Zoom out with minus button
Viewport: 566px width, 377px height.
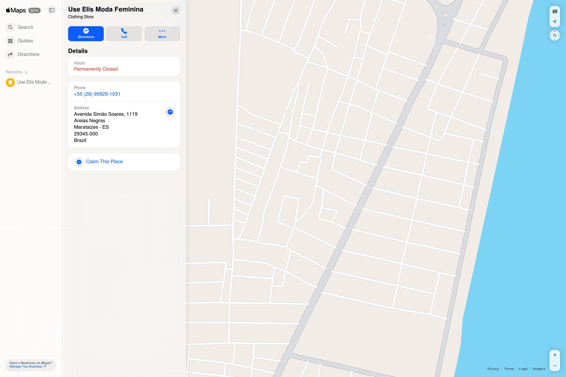555,366
